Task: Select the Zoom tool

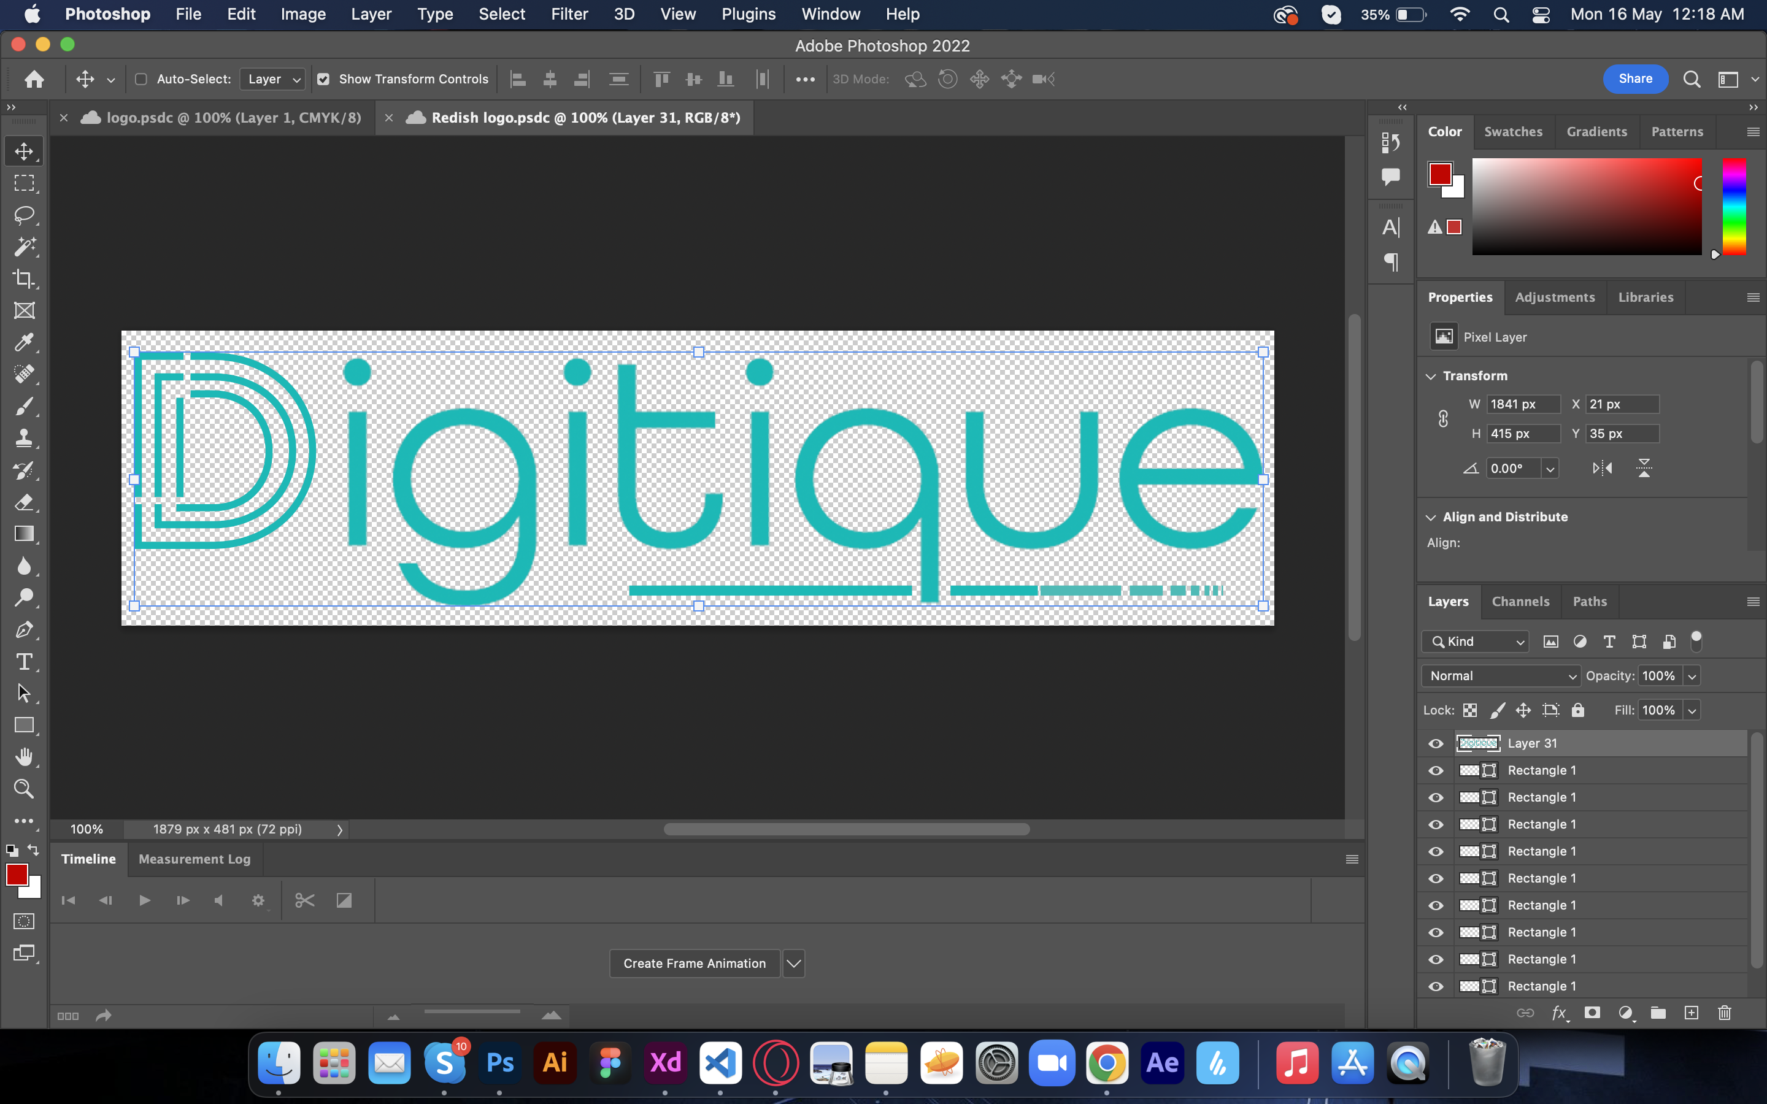Action: click(x=24, y=789)
